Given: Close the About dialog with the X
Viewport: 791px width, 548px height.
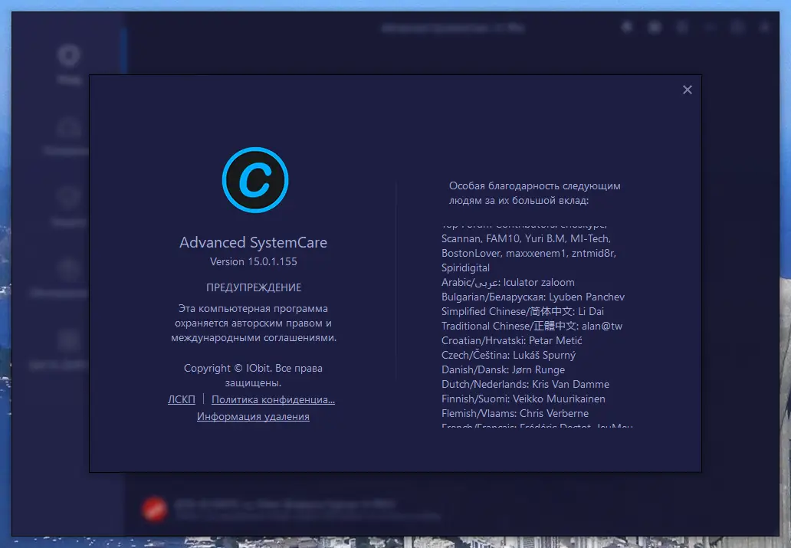Looking at the screenshot, I should point(687,90).
